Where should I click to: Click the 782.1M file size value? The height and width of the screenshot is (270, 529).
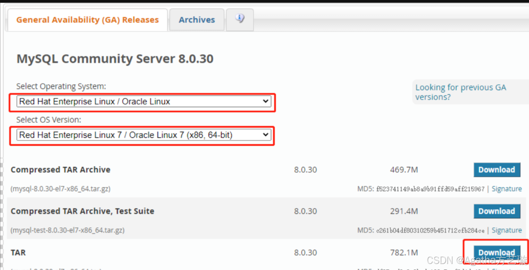pos(404,252)
